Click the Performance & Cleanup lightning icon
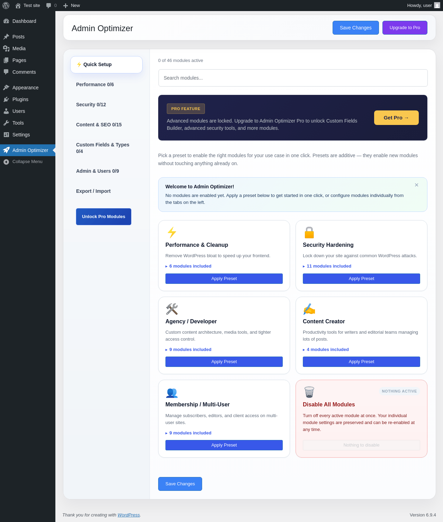The width and height of the screenshot is (443, 522). click(x=172, y=232)
